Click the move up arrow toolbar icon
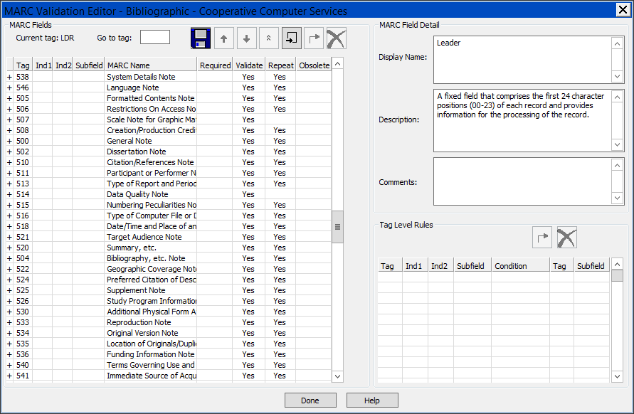The height and width of the screenshot is (414, 634). click(223, 38)
